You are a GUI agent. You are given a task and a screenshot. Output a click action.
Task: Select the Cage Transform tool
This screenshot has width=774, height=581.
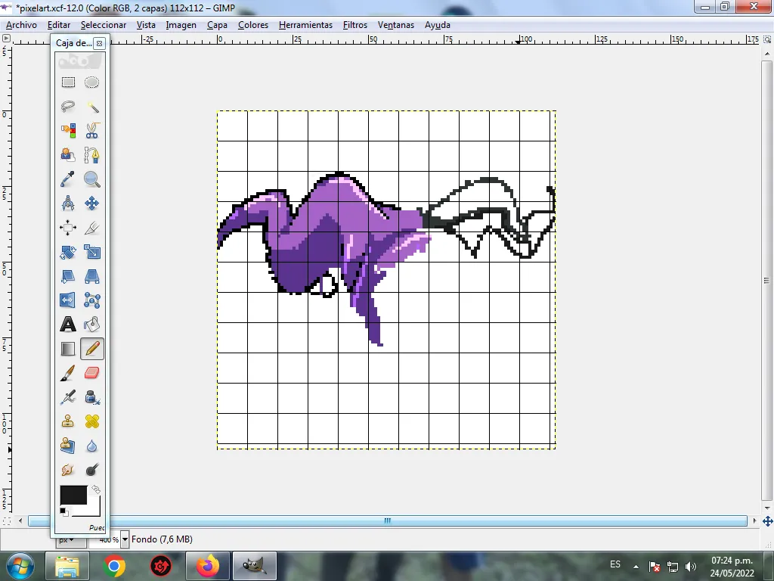point(91,300)
